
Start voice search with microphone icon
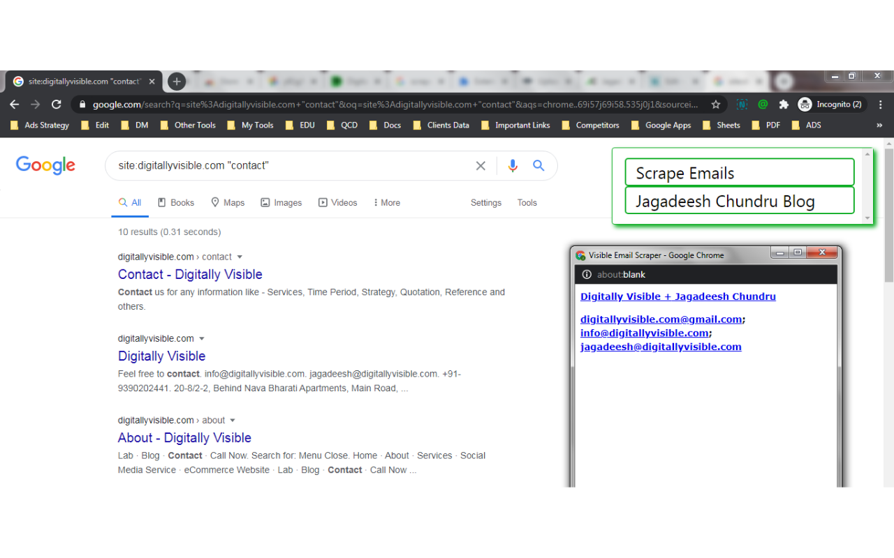513,165
